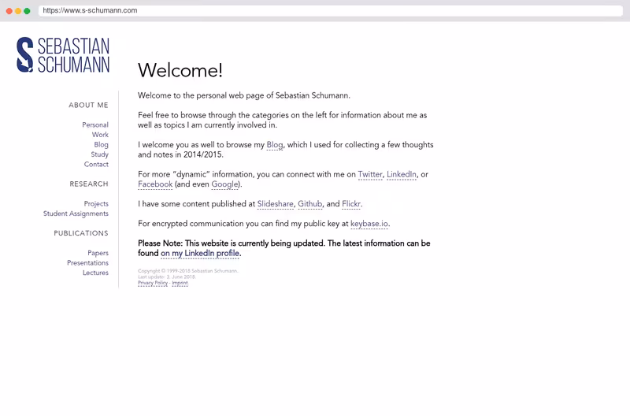Image resolution: width=630 pixels, height=416 pixels.
Task: Open the Contact page
Action: coord(96,164)
